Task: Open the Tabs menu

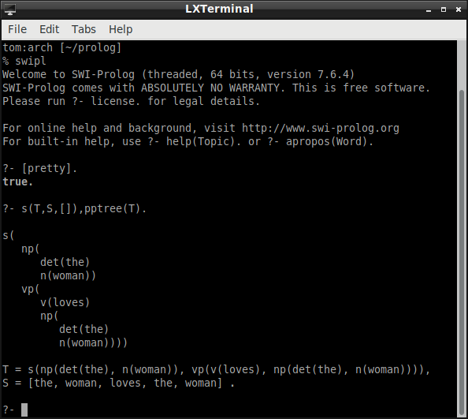Action: [x=84, y=29]
